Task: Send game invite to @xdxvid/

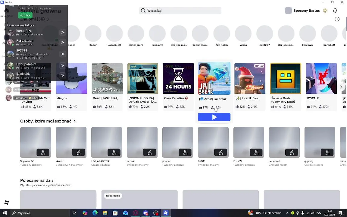Action: [x=63, y=76]
